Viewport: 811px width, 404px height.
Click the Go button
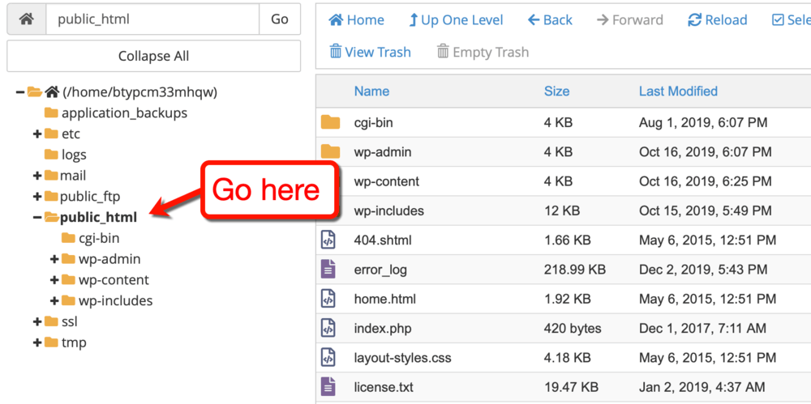click(280, 19)
